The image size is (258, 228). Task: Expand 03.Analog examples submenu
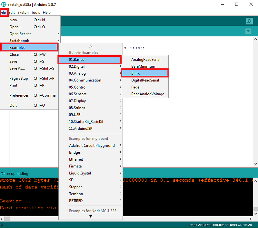click(x=91, y=73)
